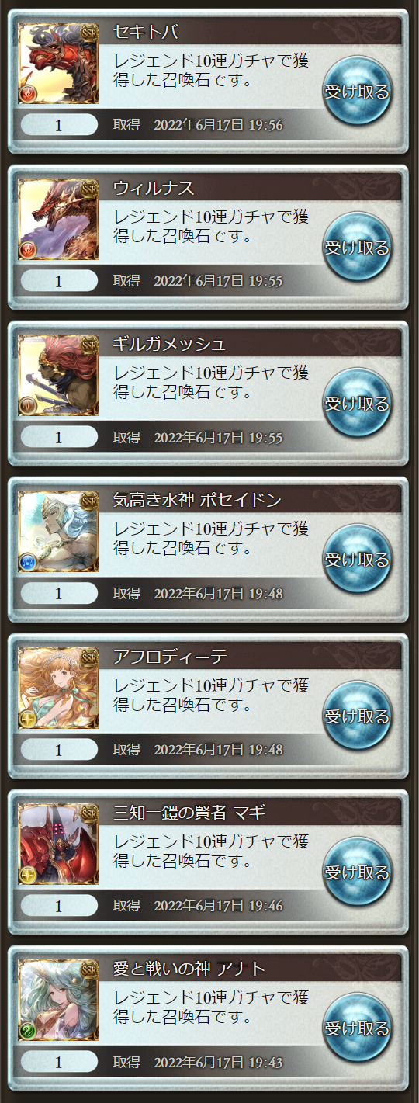Click 受け取る button for ギルガメッシュ
This screenshot has width=419, height=1103.
coord(357,404)
